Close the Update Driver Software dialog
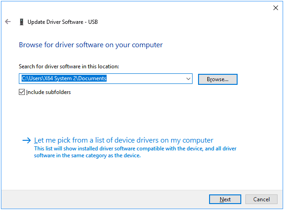Viewport: 284px width, 210px height. point(276,8)
